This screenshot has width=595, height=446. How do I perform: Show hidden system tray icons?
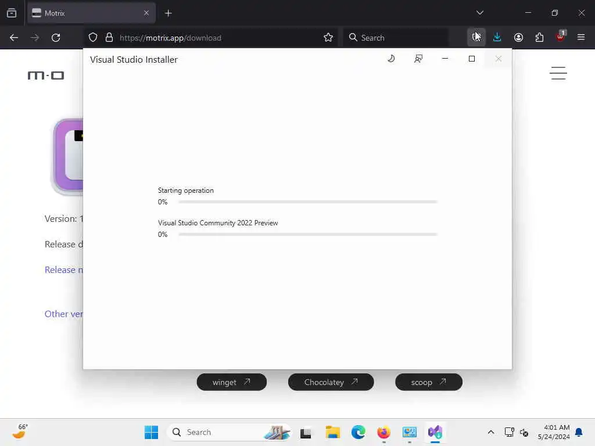point(490,432)
